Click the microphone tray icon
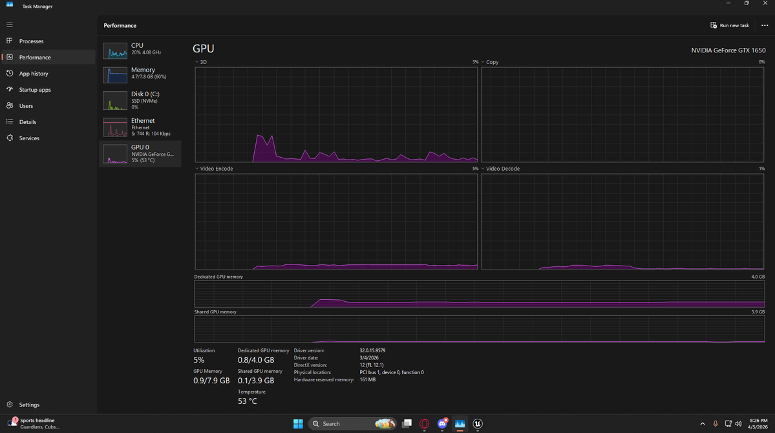 click(715, 423)
